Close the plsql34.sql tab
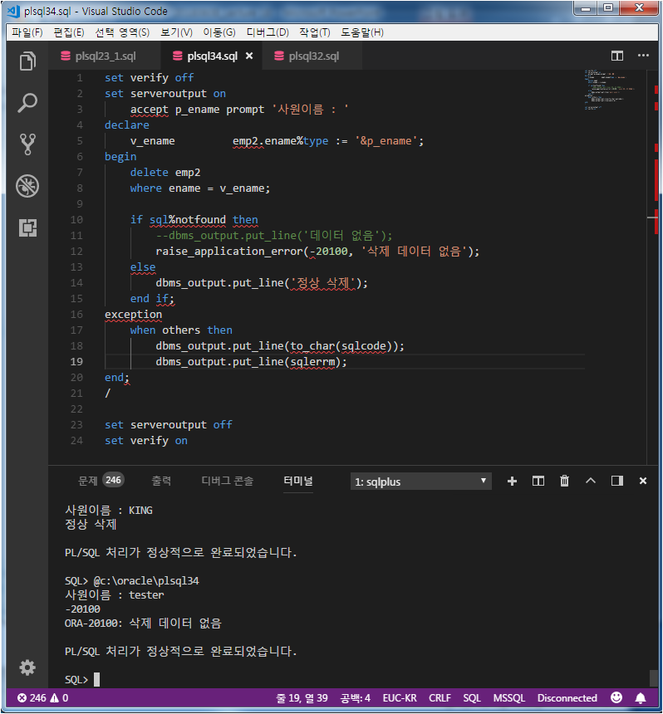 (x=249, y=56)
